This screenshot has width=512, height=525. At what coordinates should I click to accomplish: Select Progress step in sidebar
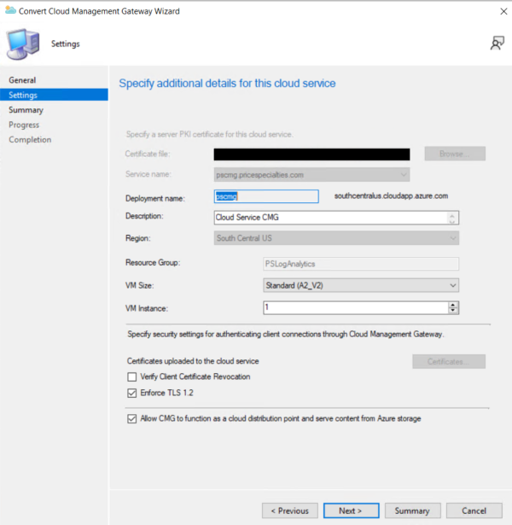24,125
